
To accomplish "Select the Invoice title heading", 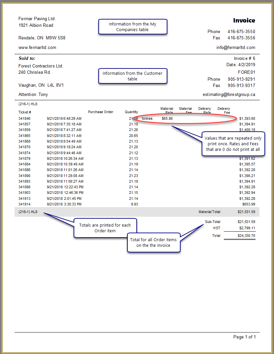I will [244, 21].
